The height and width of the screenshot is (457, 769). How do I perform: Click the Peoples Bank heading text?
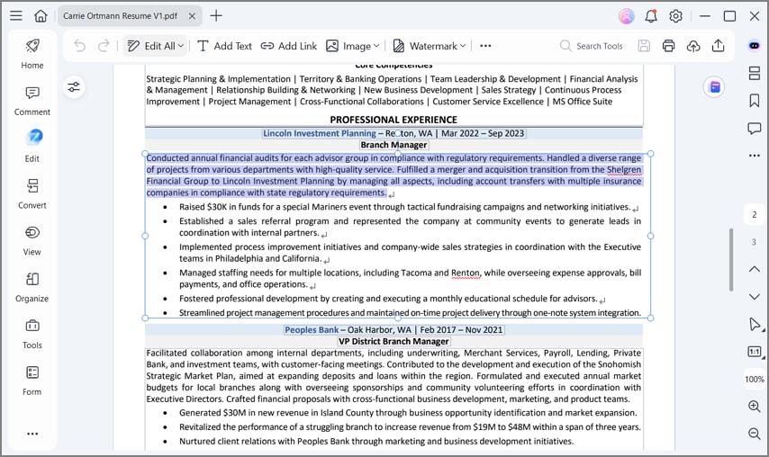[x=312, y=329]
